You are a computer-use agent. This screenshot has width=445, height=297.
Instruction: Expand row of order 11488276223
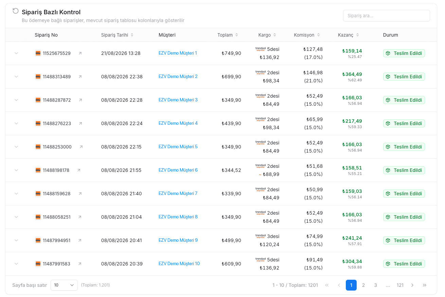16,123
